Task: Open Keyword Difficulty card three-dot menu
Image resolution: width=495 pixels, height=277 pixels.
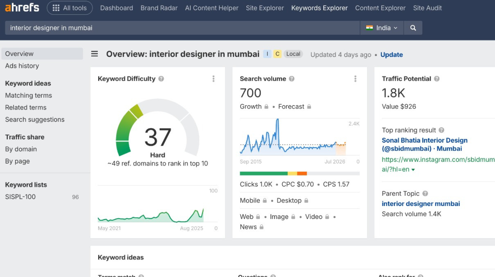Action: tap(213, 79)
